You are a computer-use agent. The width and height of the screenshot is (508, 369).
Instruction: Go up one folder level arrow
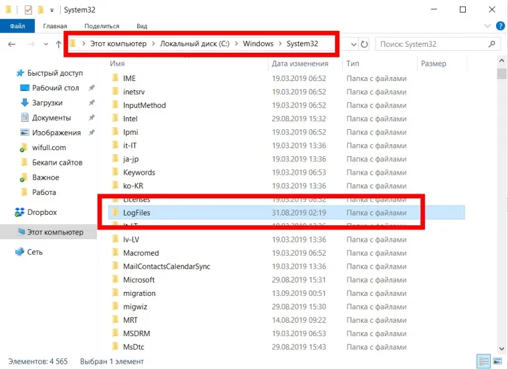58,44
